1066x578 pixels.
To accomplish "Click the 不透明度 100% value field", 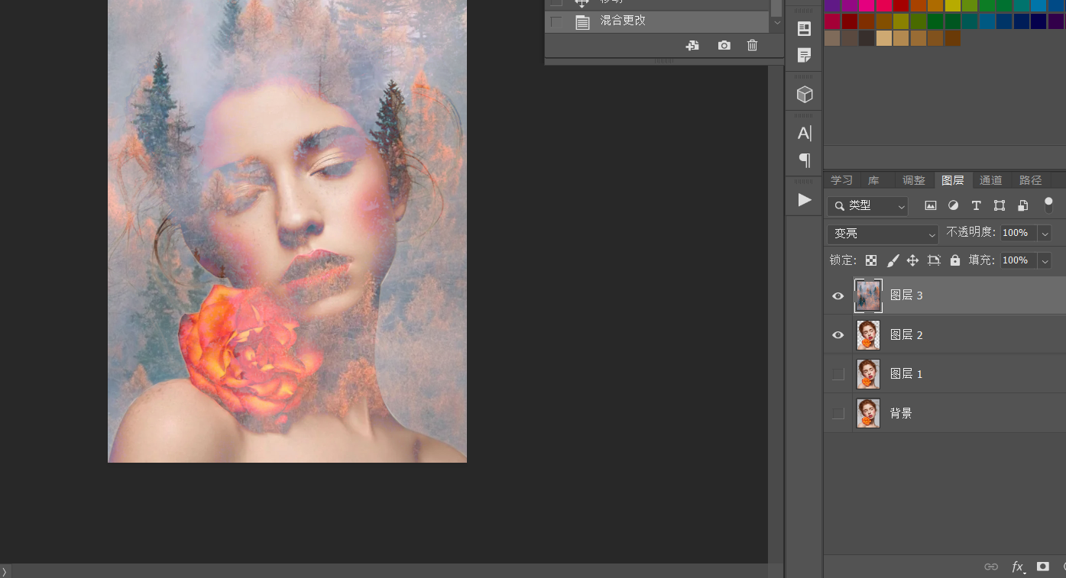I will 1019,233.
